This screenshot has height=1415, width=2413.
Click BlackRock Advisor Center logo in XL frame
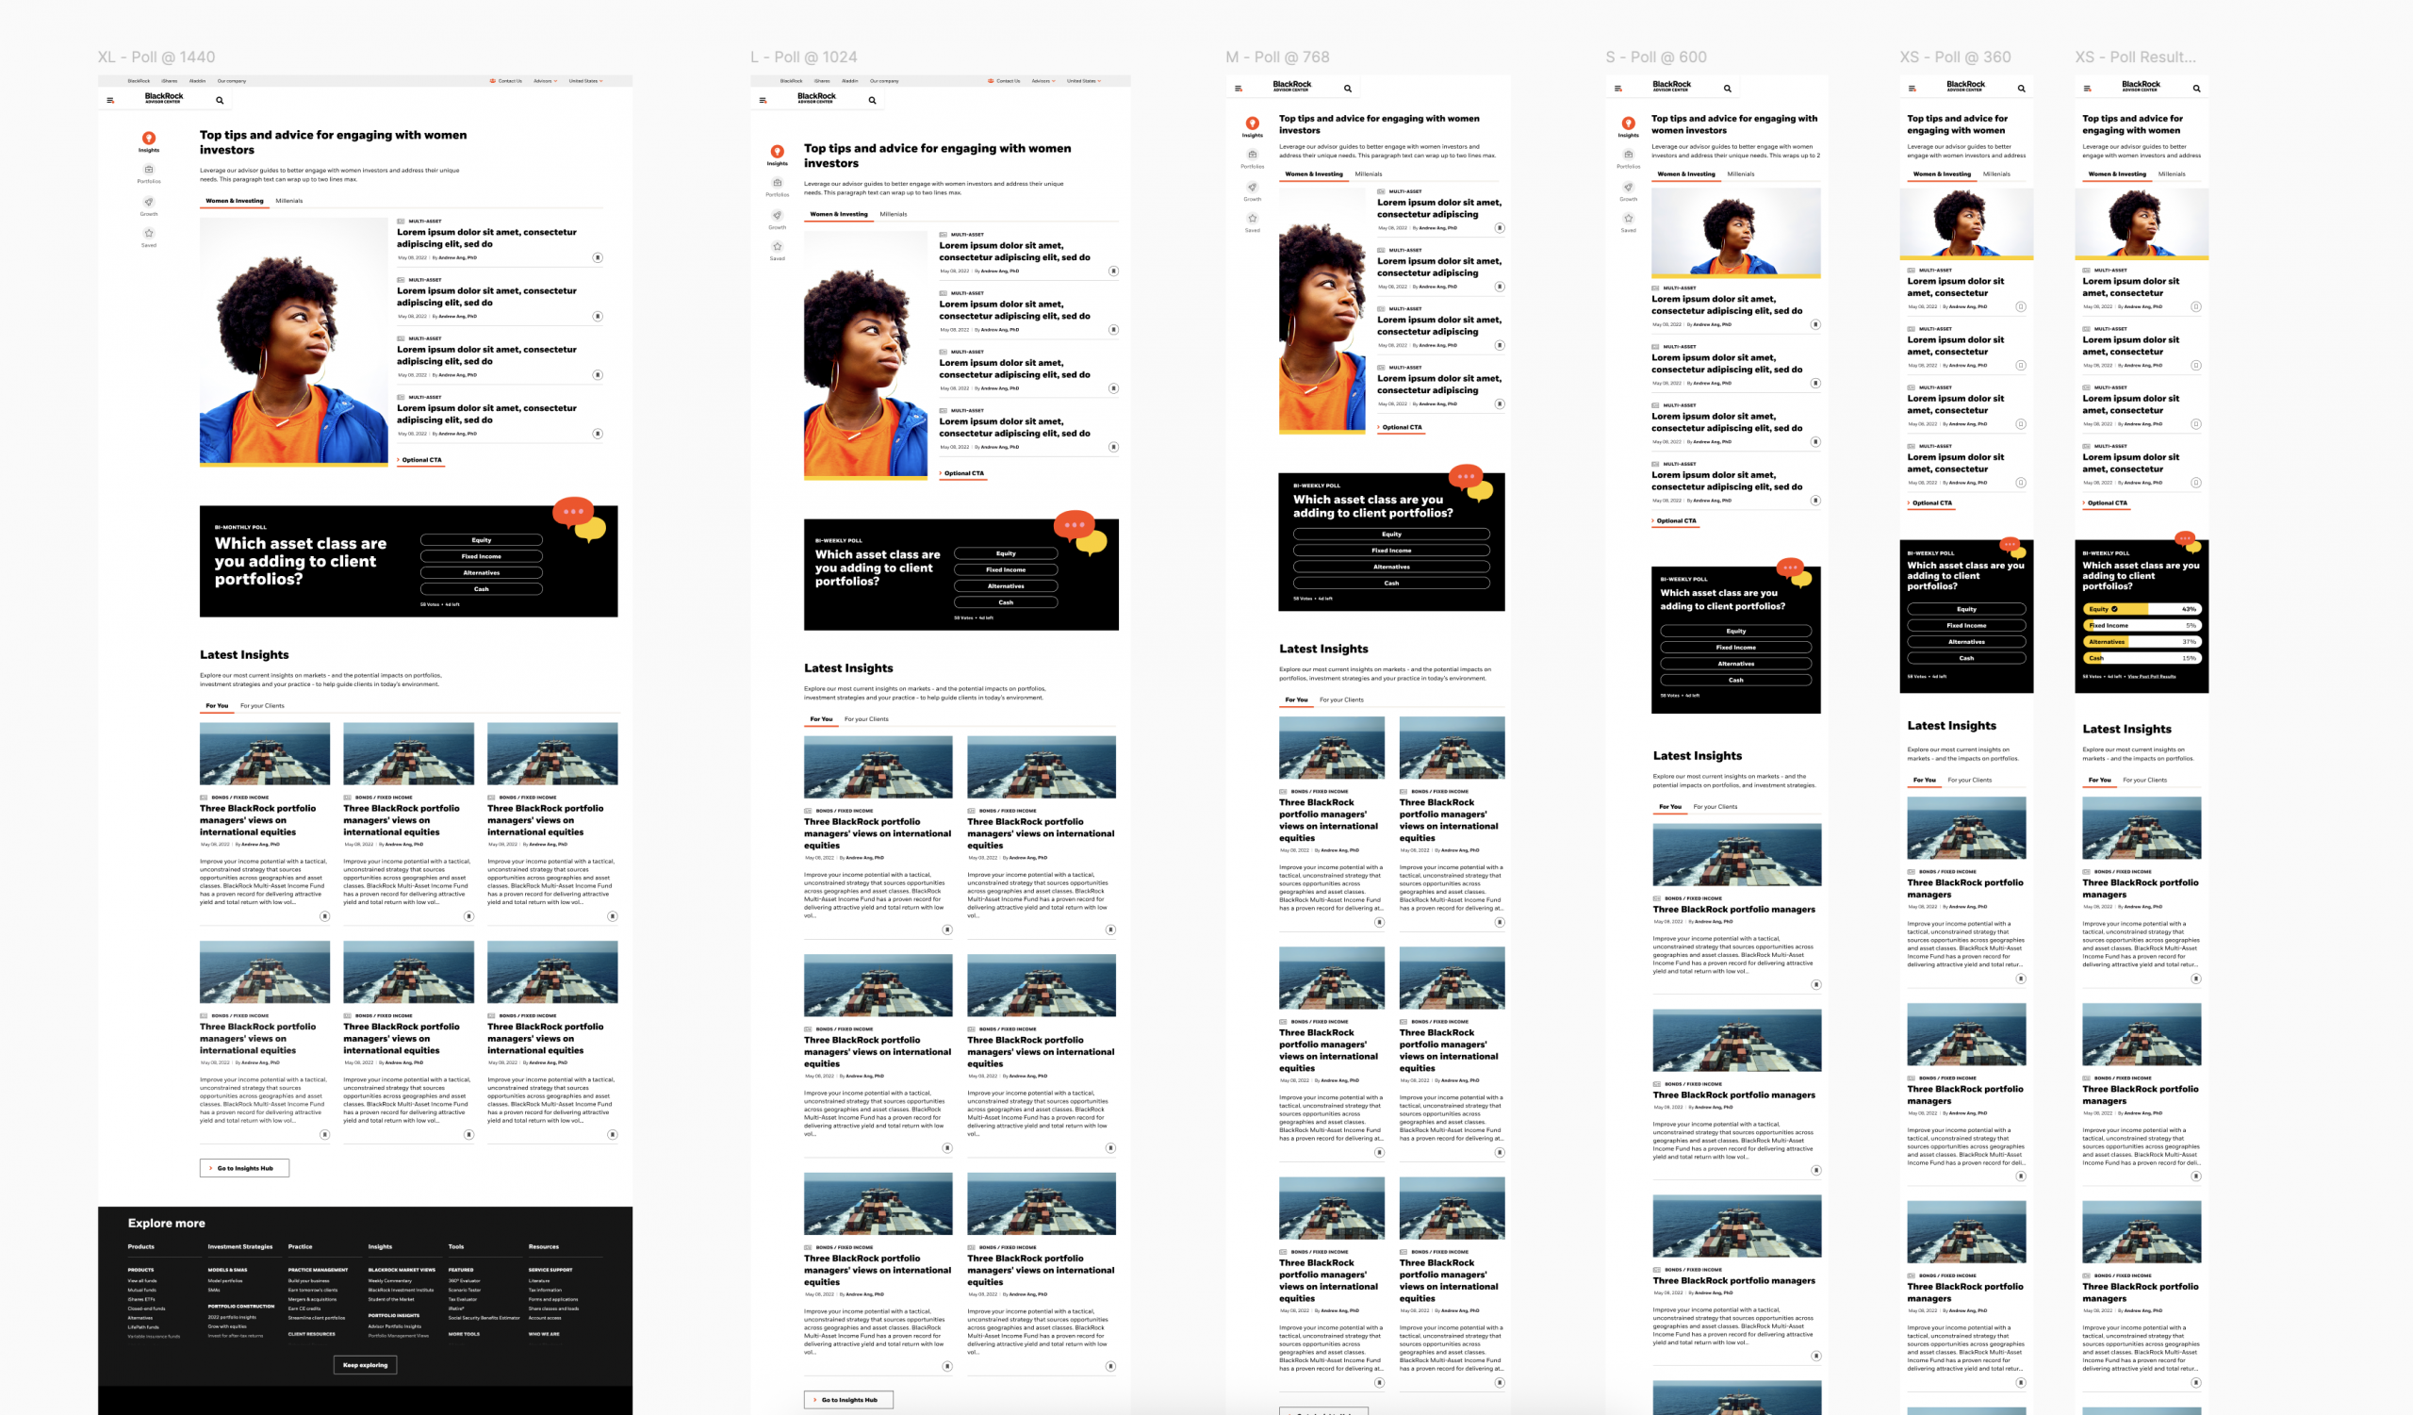coord(164,98)
